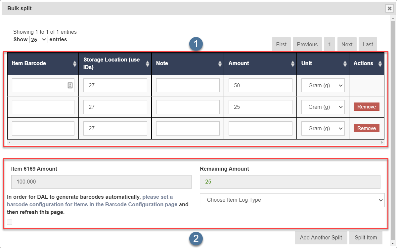Open the Unit dropdown in the first row
Screen dimensions: 397x248
click(323, 85)
